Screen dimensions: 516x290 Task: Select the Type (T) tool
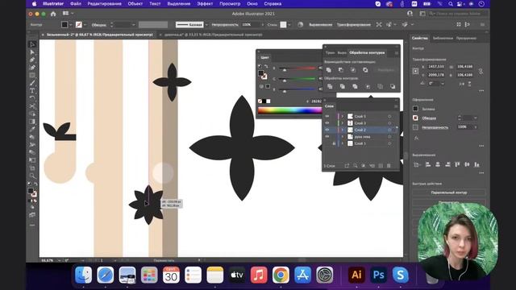pos(32,91)
